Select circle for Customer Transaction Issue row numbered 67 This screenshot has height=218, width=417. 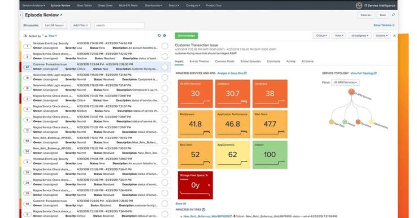coord(165,67)
